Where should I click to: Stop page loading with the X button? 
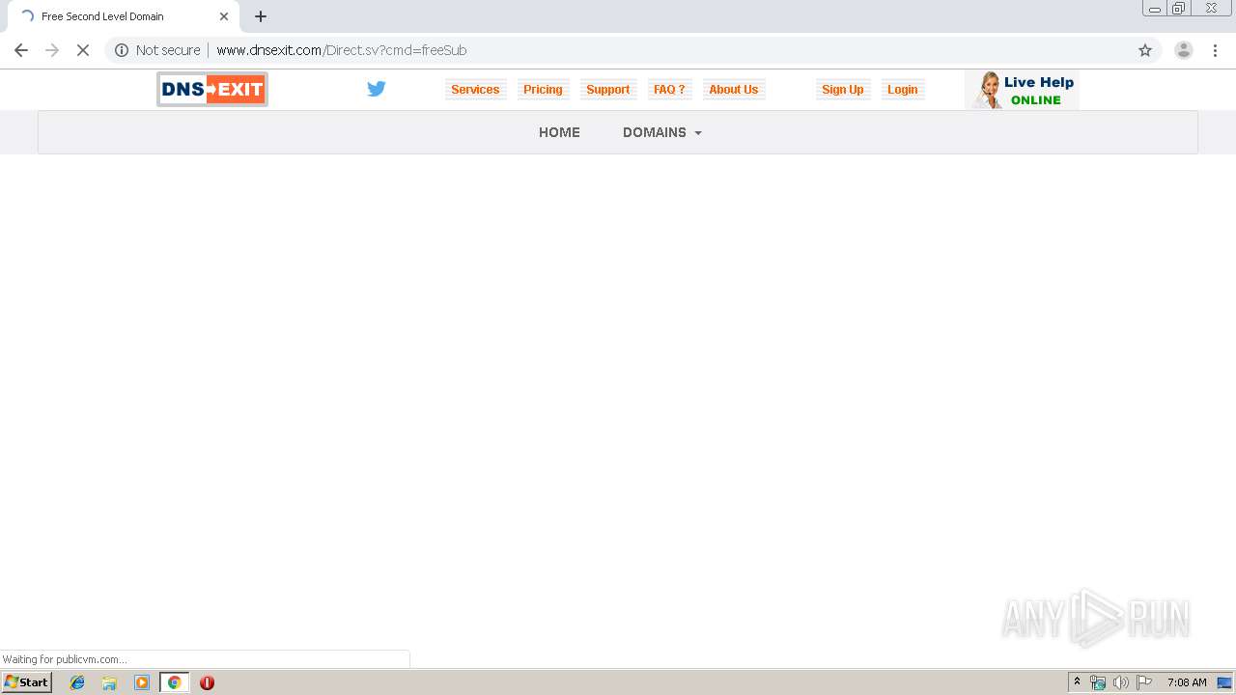pyautogui.click(x=83, y=50)
